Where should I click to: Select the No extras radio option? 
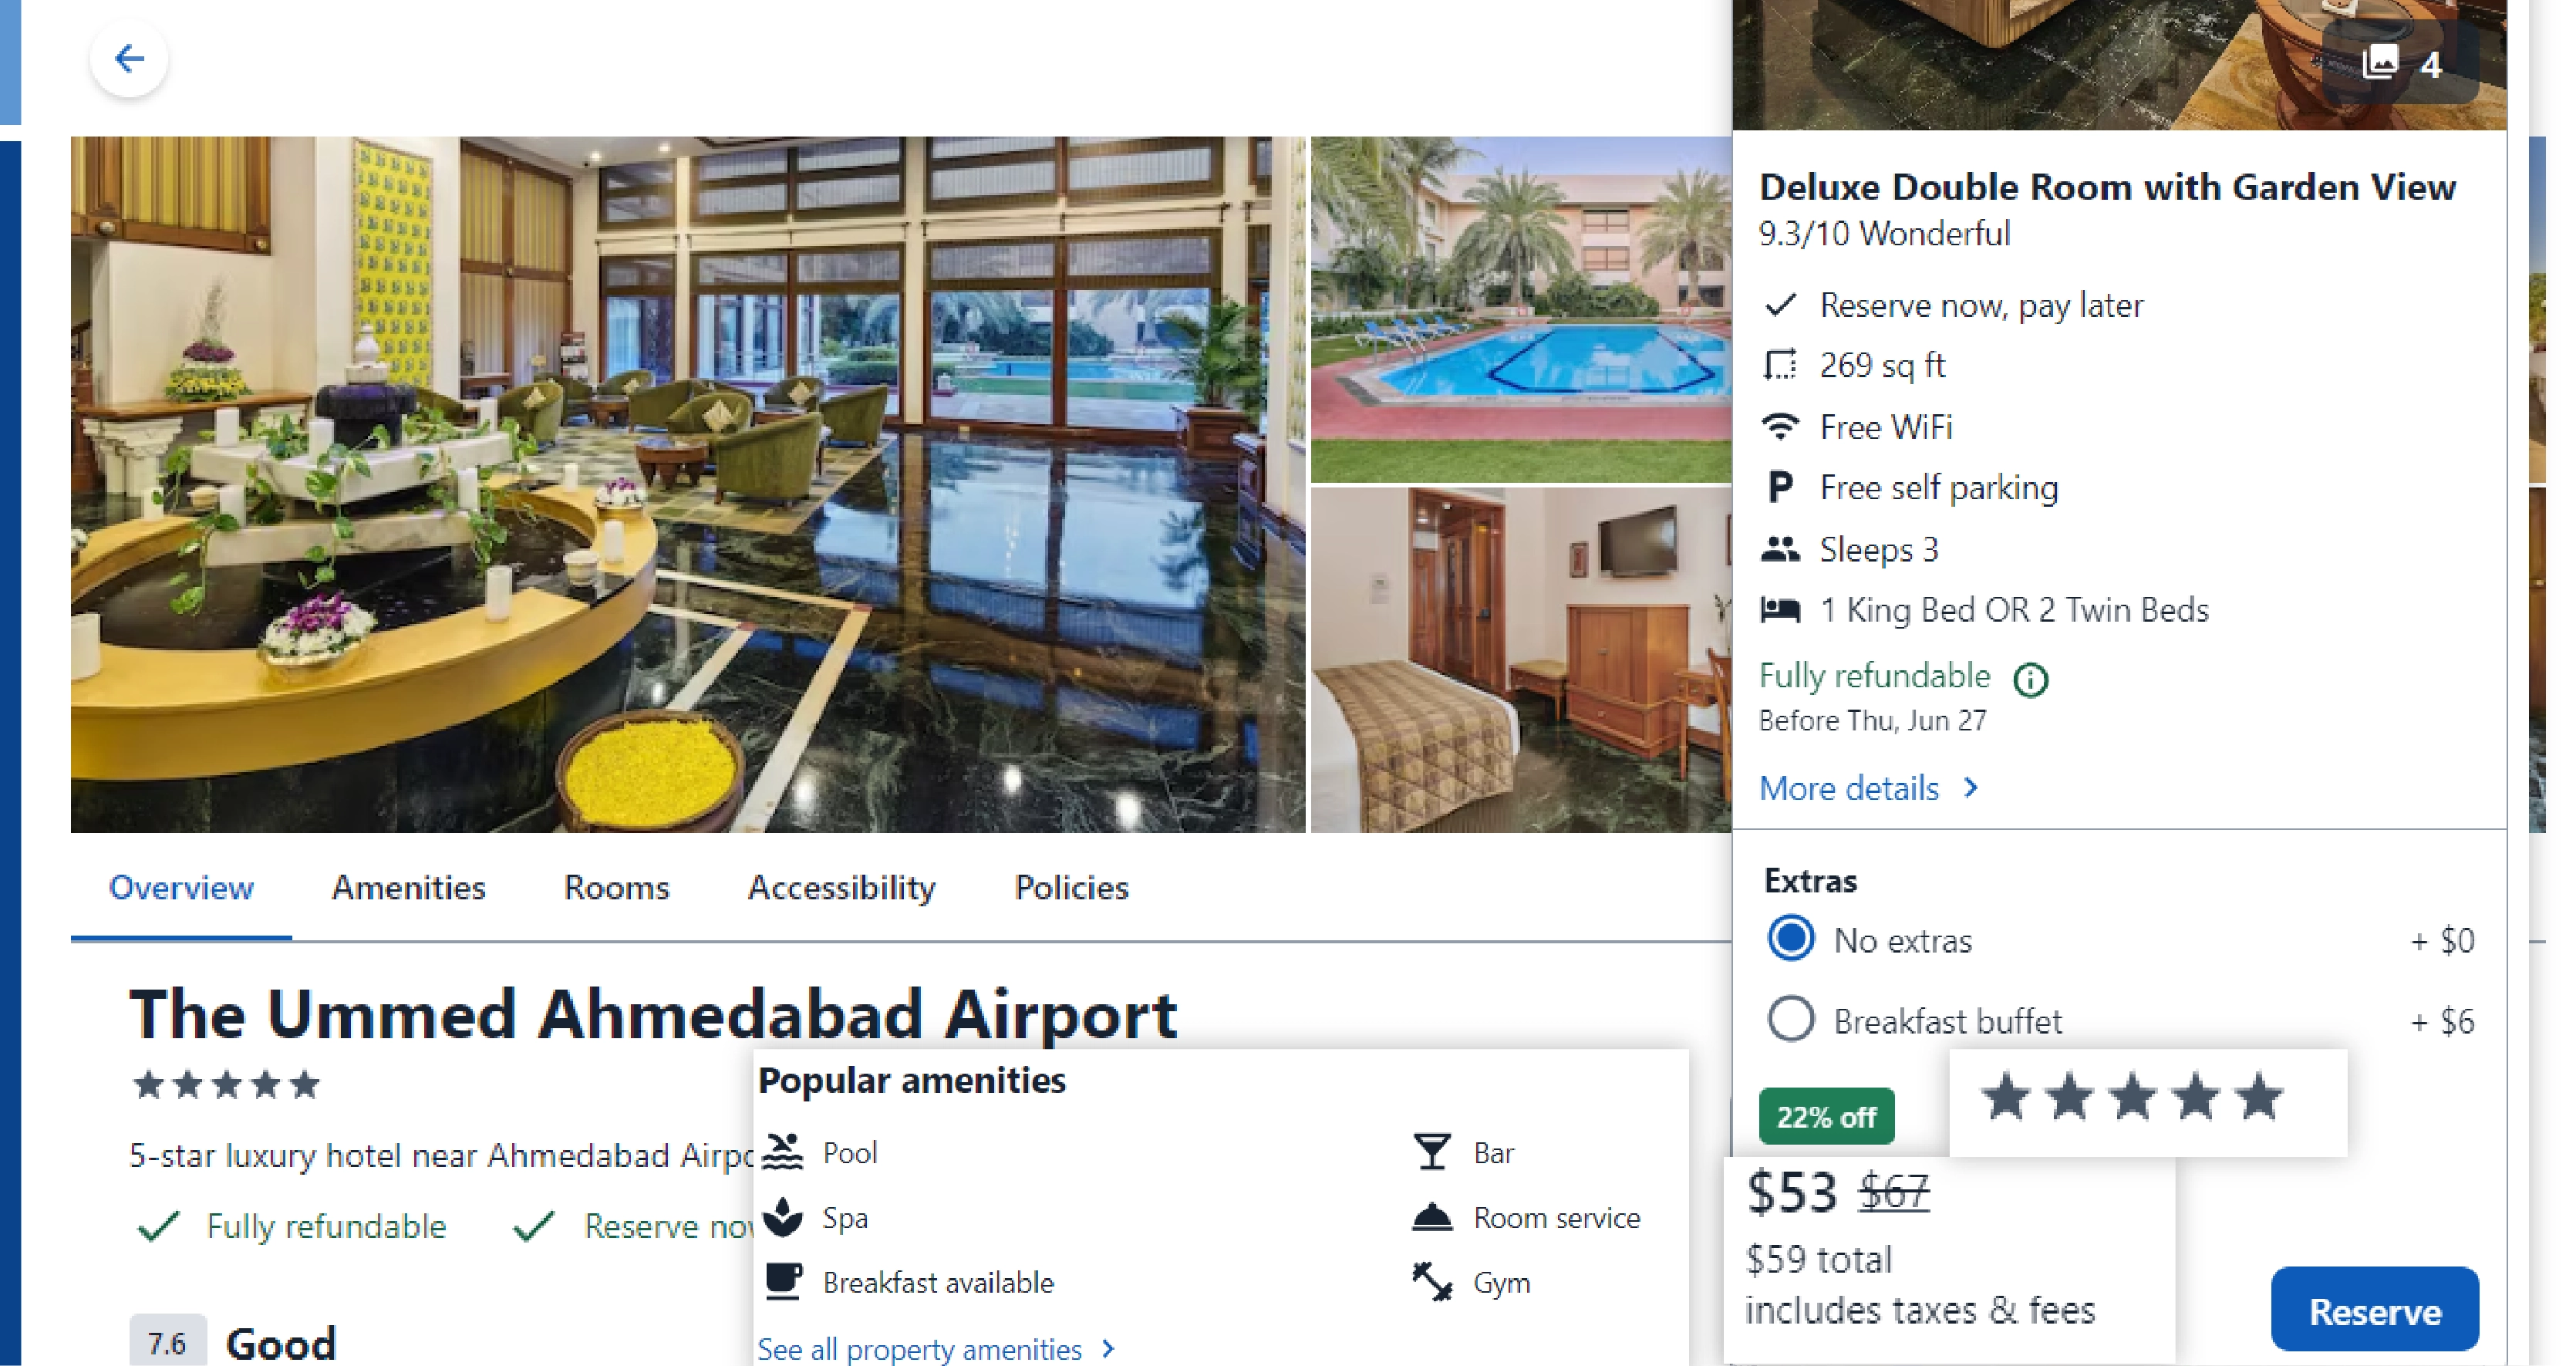tap(1790, 939)
